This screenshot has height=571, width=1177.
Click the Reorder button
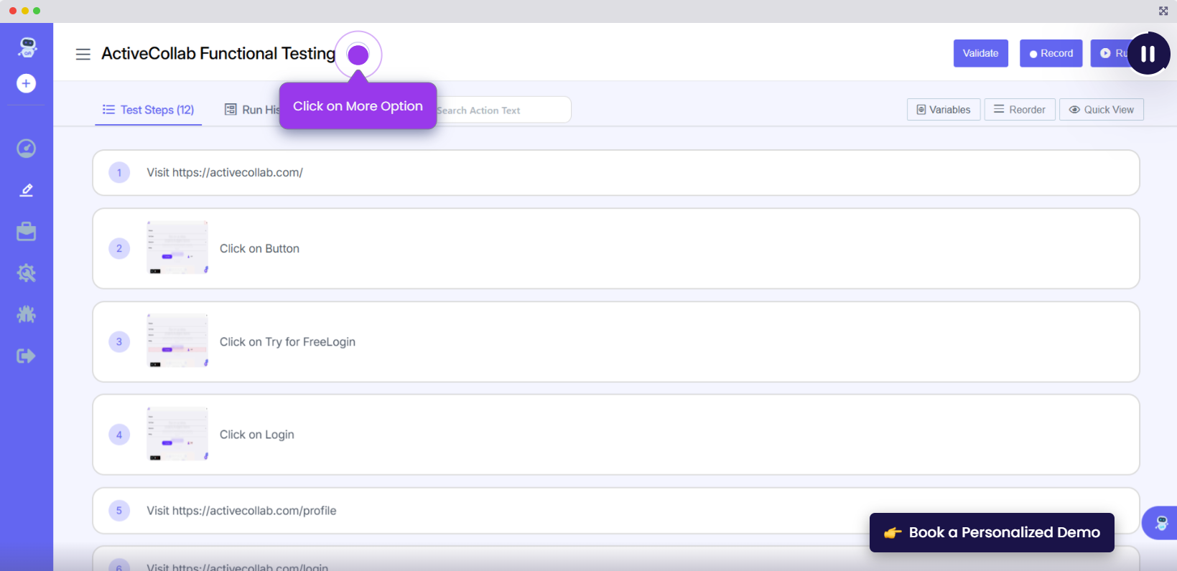(x=1019, y=110)
